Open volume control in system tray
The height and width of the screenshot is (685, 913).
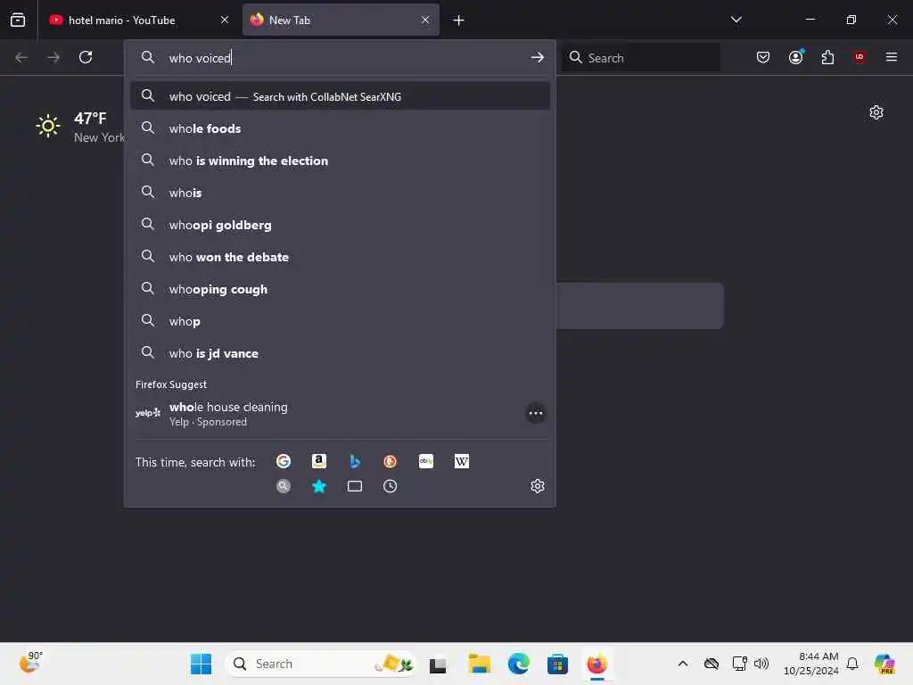click(761, 664)
